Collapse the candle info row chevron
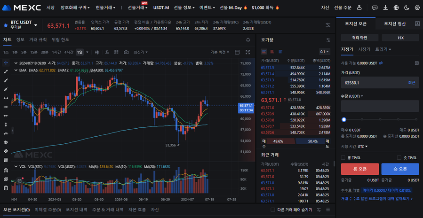 16,63
